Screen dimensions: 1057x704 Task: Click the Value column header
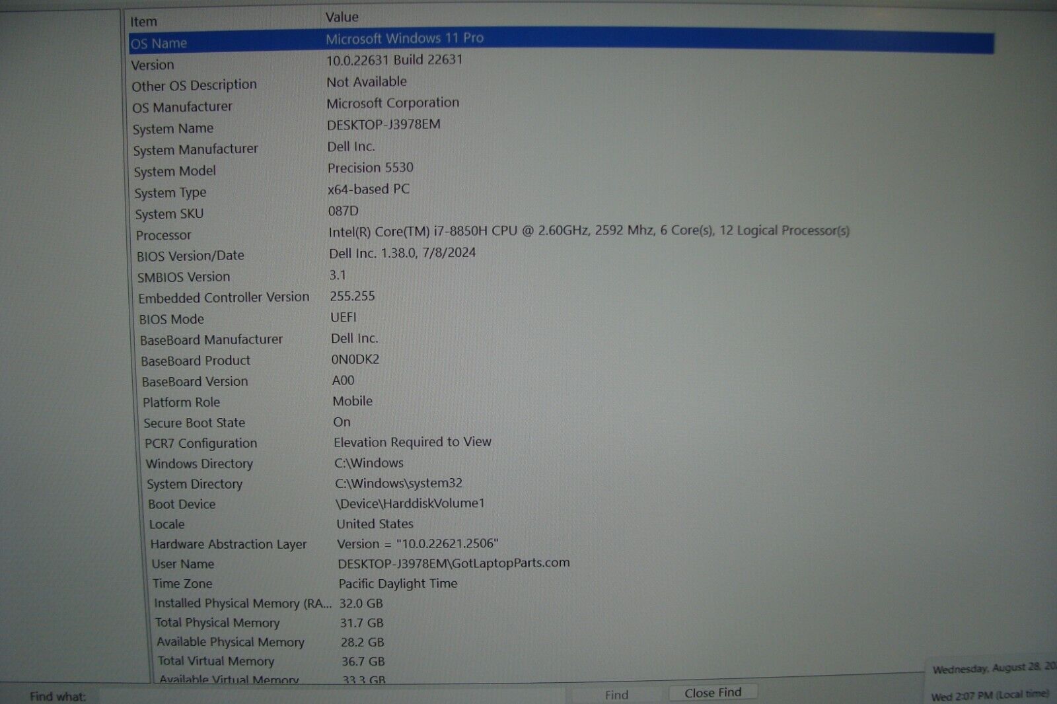(x=342, y=17)
